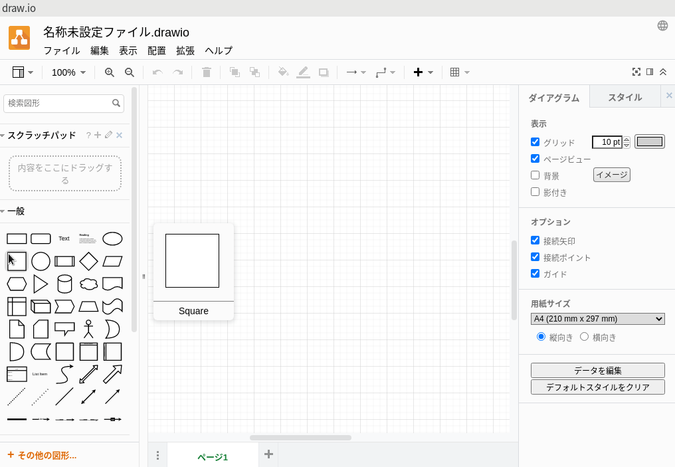The height and width of the screenshot is (467, 675).
Task: Click the zoom out magnifier icon
Action: [x=129, y=72]
